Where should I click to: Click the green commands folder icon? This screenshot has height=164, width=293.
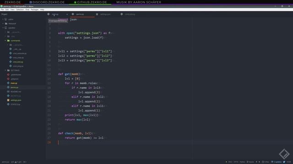coord(8,41)
